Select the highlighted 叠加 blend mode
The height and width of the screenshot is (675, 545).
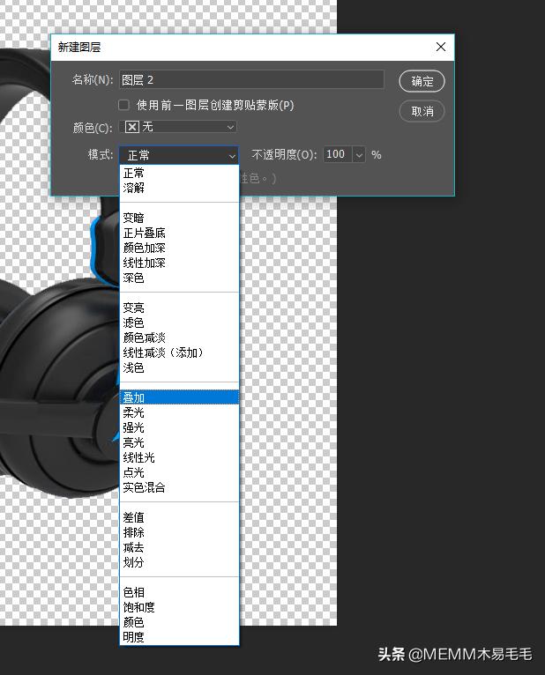point(179,397)
